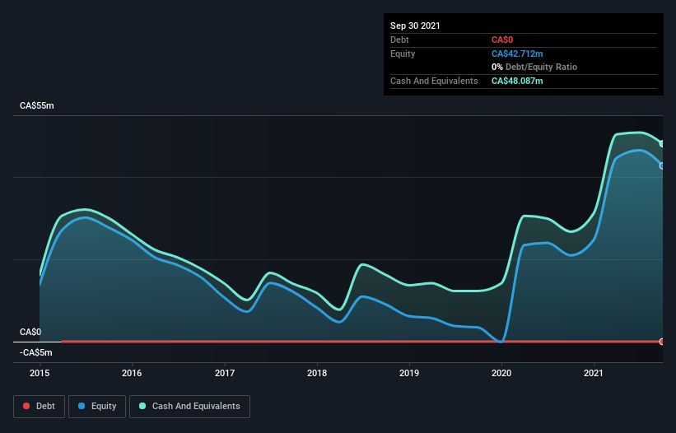
Task: Click the -CA$5m y-axis label
Action: coord(35,353)
